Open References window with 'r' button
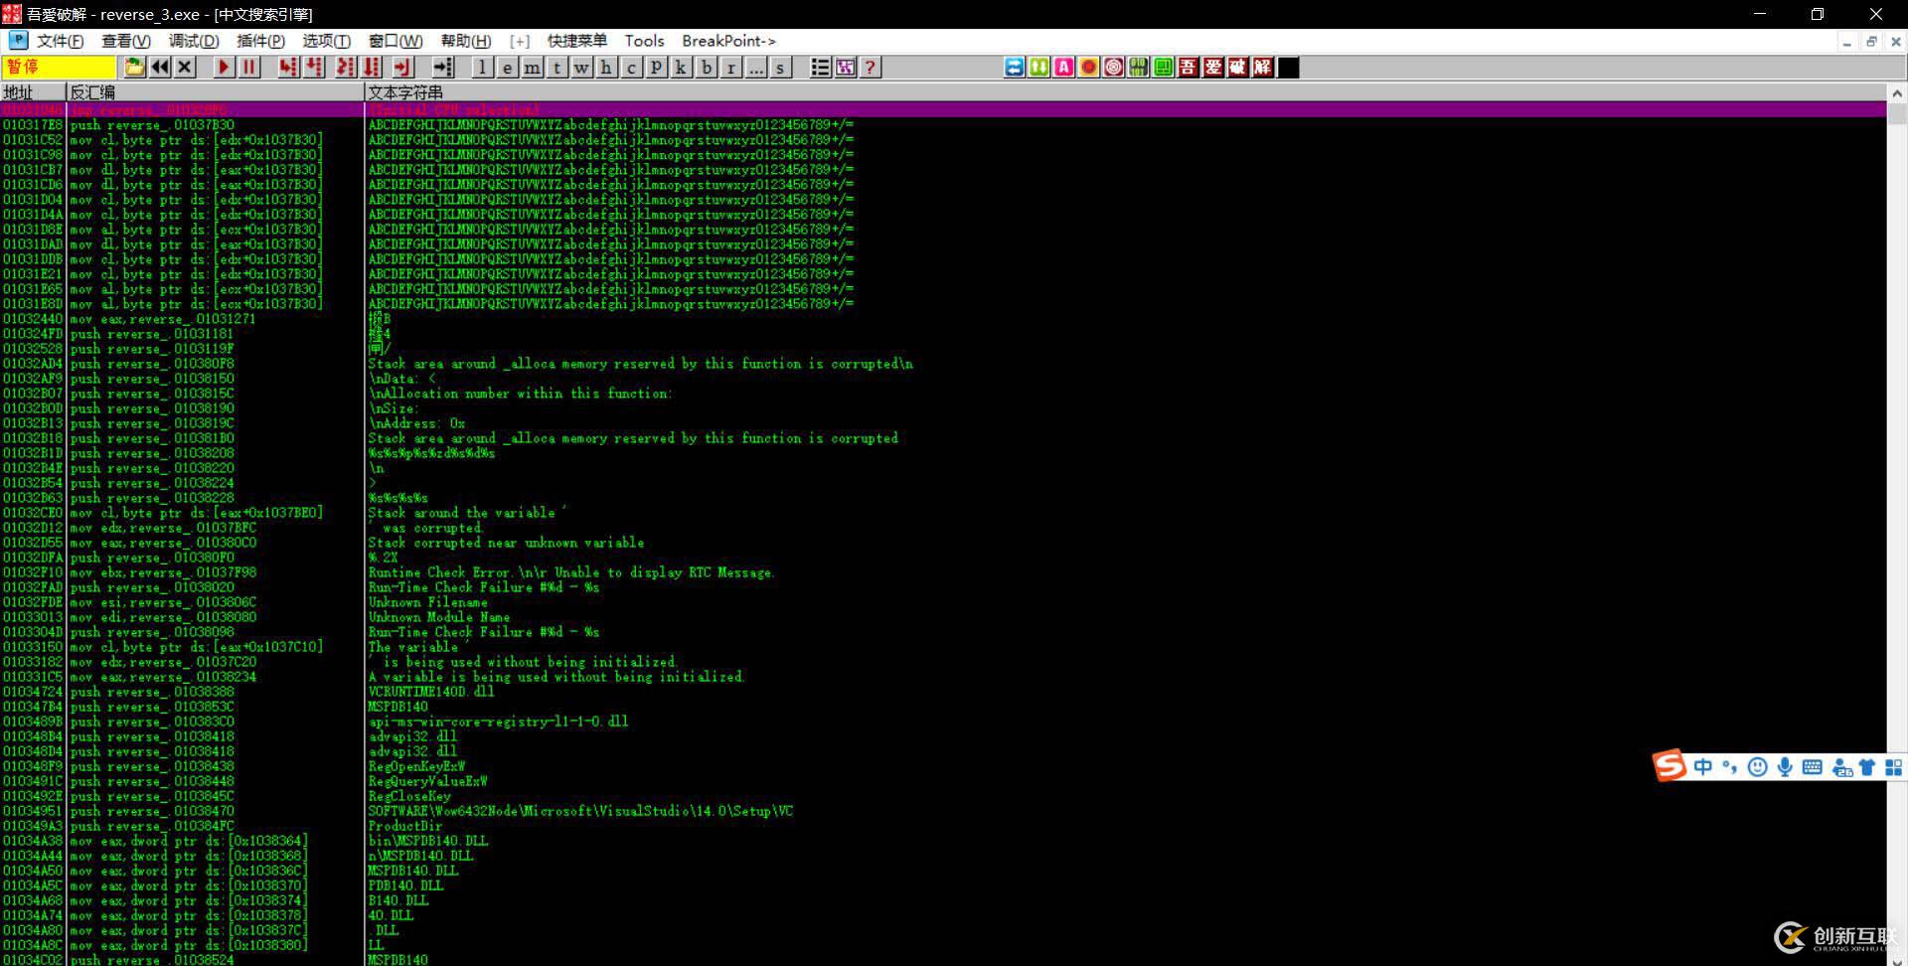Viewport: 1908px width, 966px height. point(730,67)
